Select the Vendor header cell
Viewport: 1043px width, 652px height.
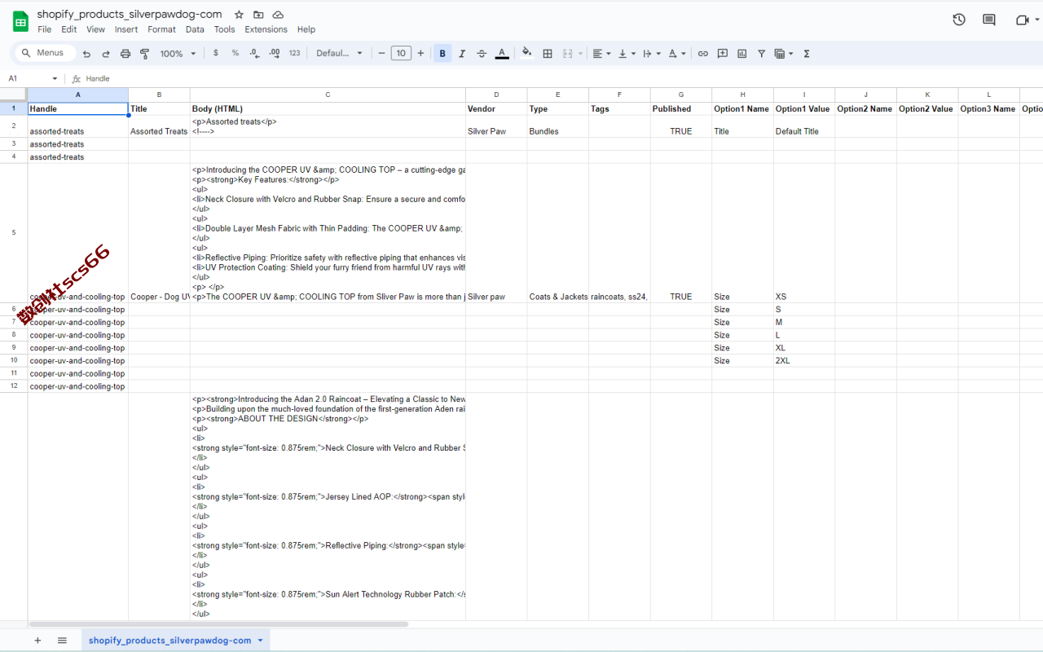tap(496, 108)
